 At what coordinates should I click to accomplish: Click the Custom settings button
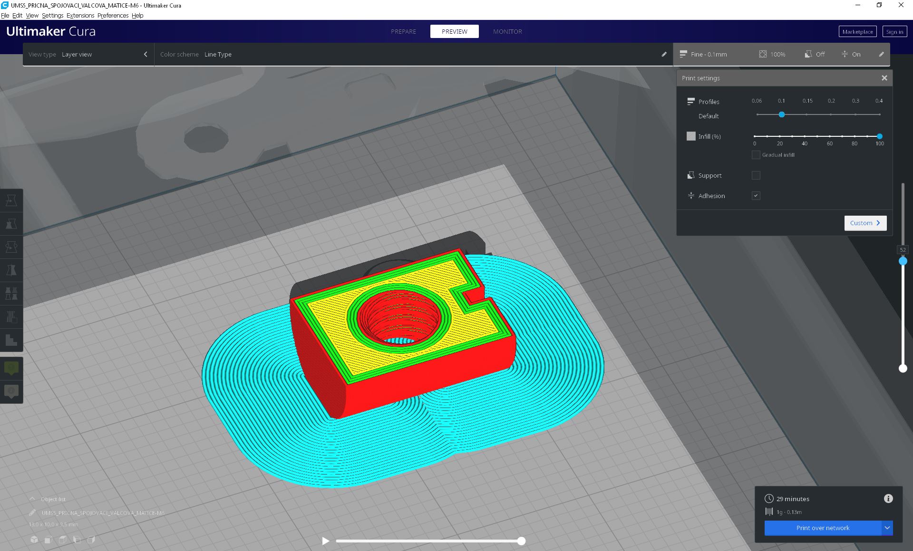pyautogui.click(x=865, y=223)
